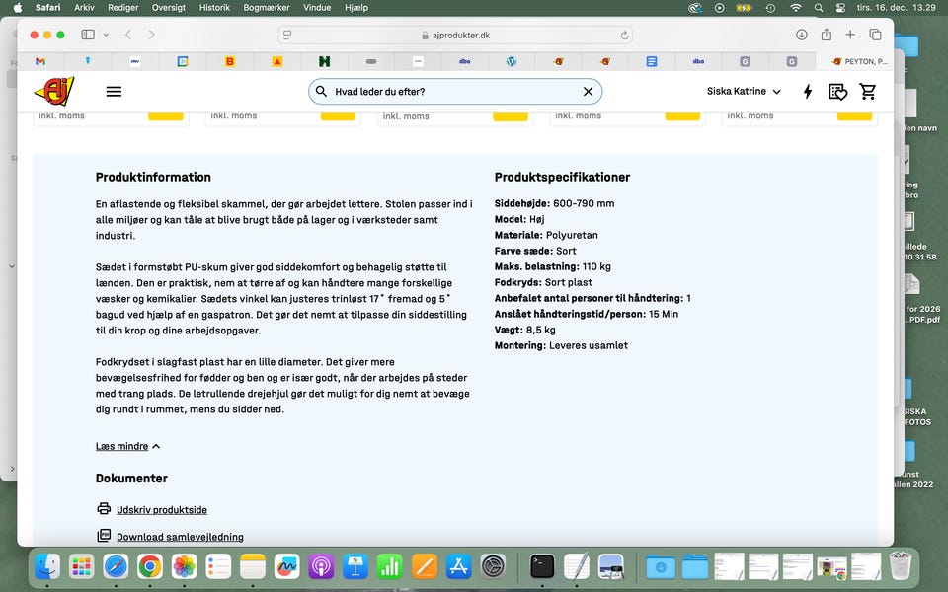Open Terminal from the Dock
The height and width of the screenshot is (592, 948).
(x=542, y=566)
